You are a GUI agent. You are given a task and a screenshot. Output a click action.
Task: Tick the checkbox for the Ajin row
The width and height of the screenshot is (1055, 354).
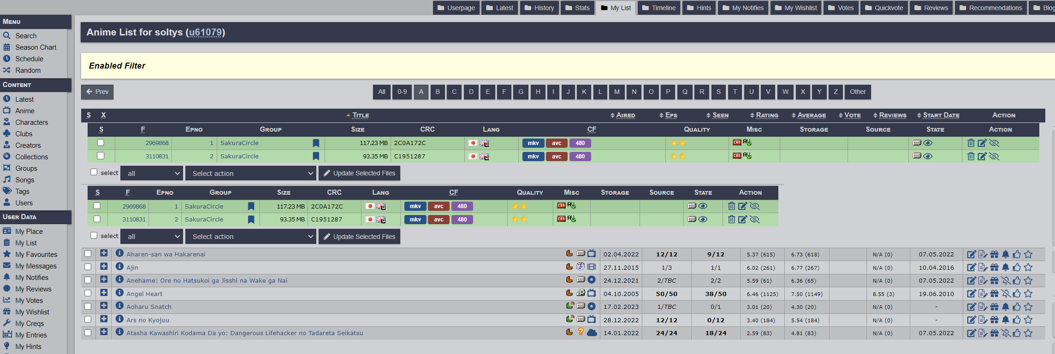coord(88,267)
